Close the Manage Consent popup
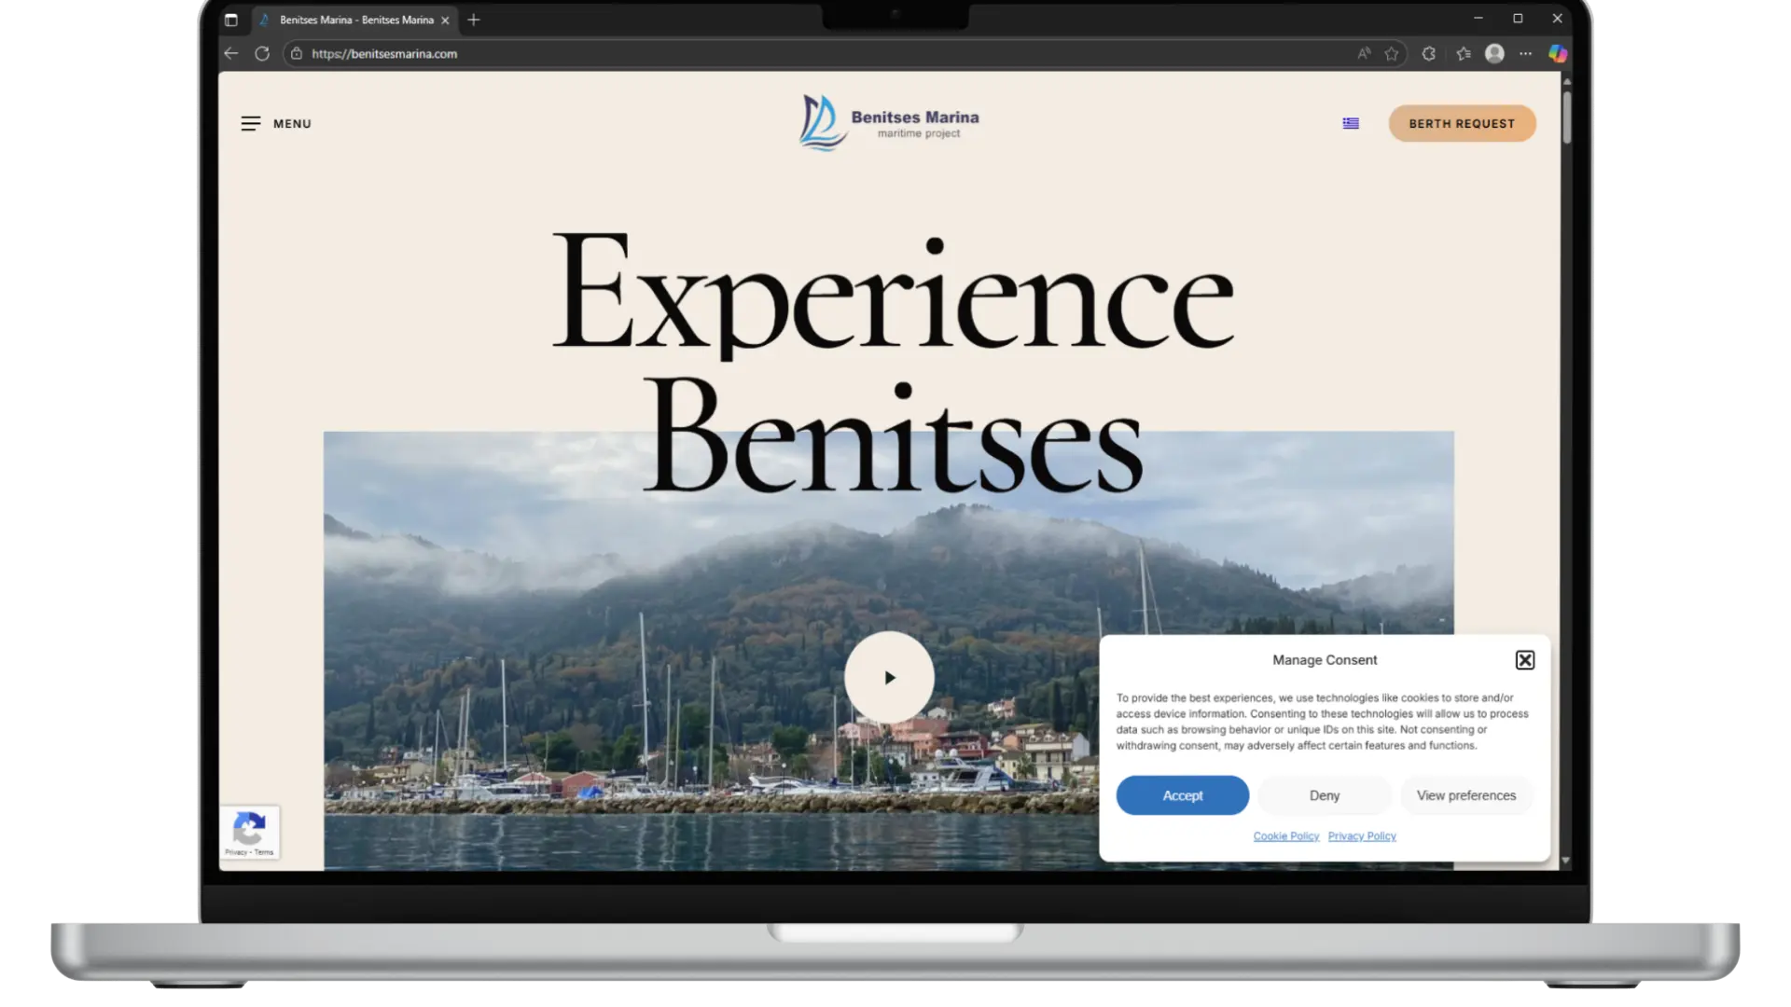The width and height of the screenshot is (1791, 1007). pos(1525,660)
